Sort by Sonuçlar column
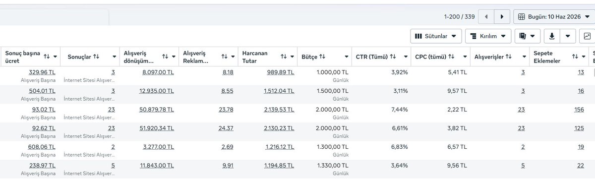Viewport: 595px width, 180px height. pos(96,57)
